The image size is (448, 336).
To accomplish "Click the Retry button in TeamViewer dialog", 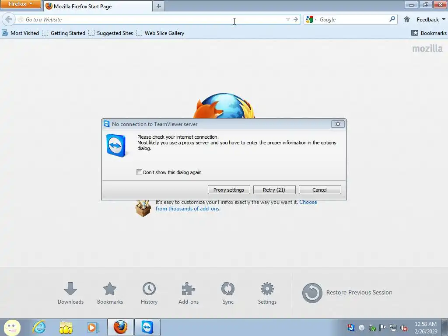I will click(x=274, y=190).
